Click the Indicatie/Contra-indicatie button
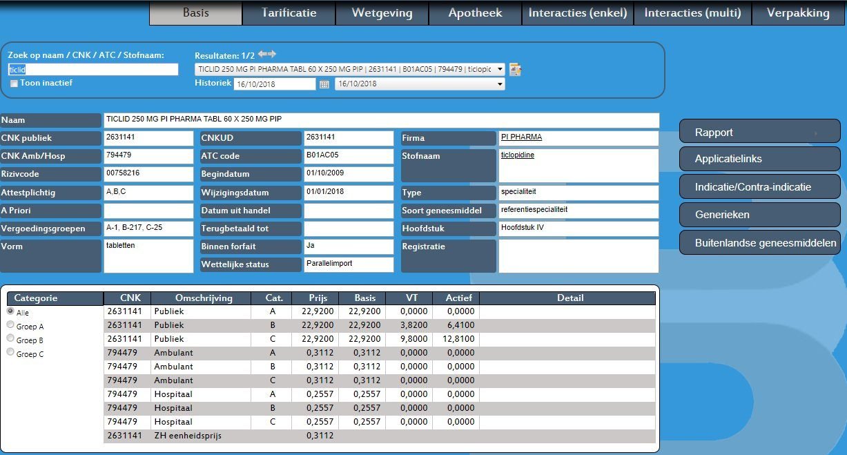The height and width of the screenshot is (455, 847). pos(760,186)
